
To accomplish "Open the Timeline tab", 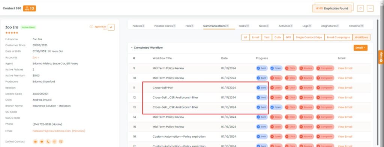I will pos(356,26).
